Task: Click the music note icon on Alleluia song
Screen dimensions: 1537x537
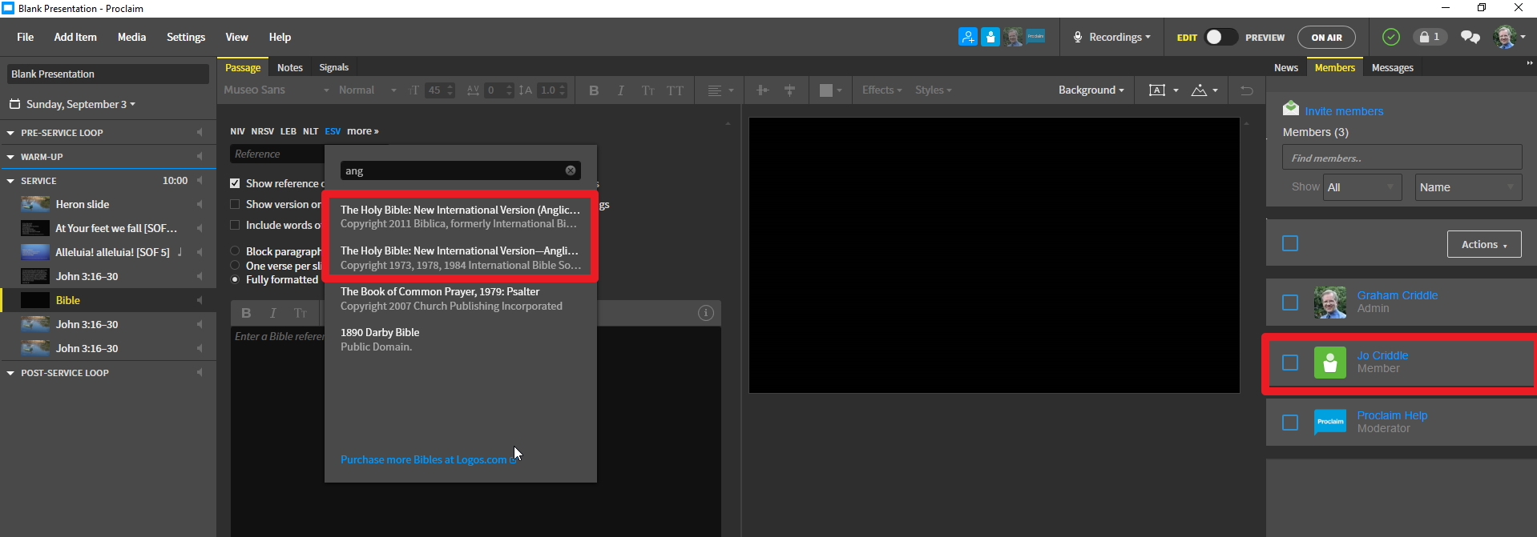Action: point(180,252)
